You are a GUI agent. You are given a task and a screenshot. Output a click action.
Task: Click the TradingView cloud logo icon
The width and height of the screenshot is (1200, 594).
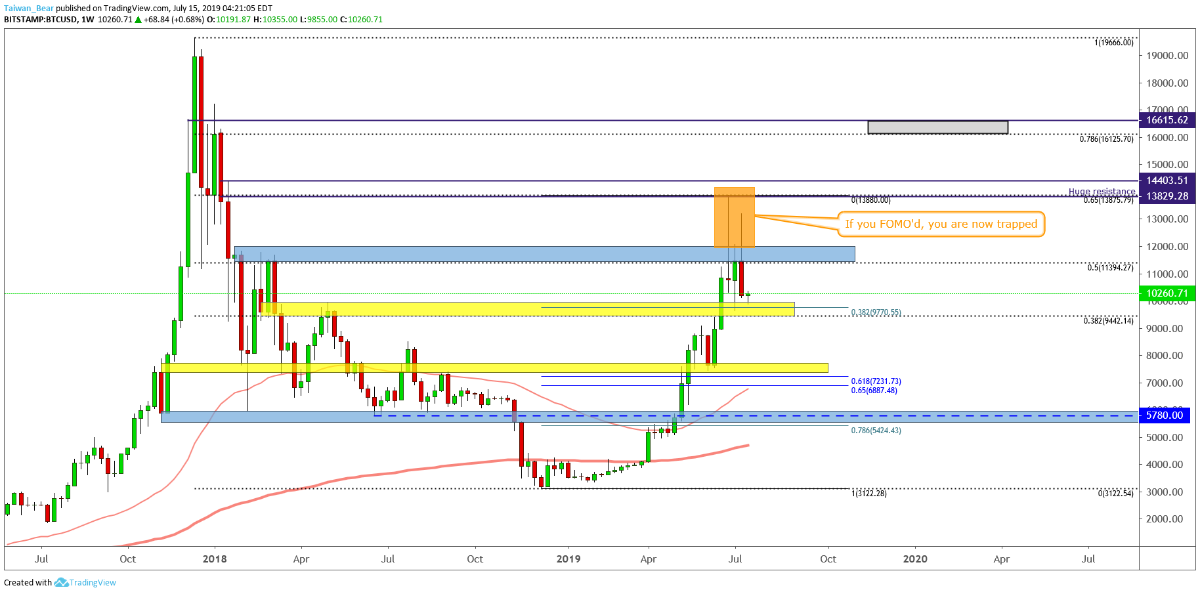61,582
